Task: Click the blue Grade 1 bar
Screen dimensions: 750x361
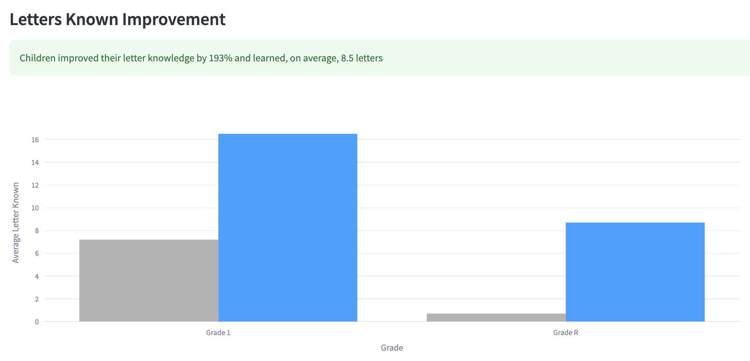Action: pyautogui.click(x=288, y=228)
